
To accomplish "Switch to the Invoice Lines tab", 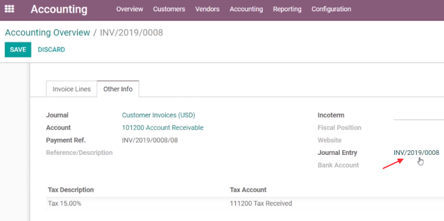I will pos(71,89).
